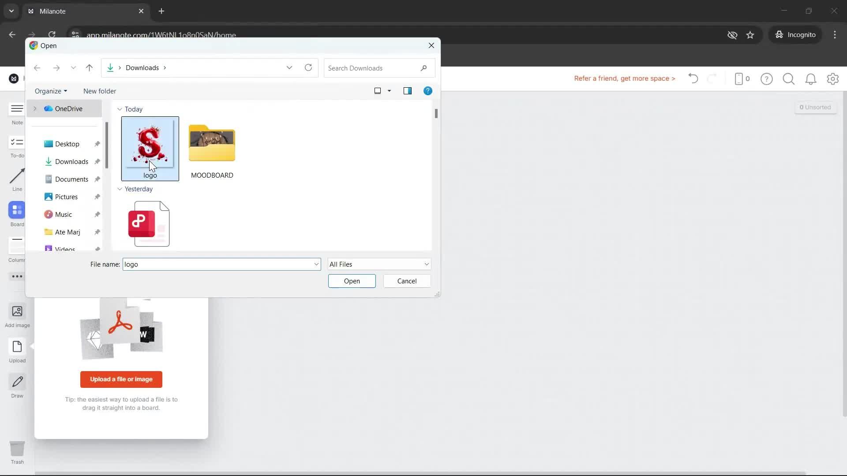Open Milanote notifications bell

point(811,79)
